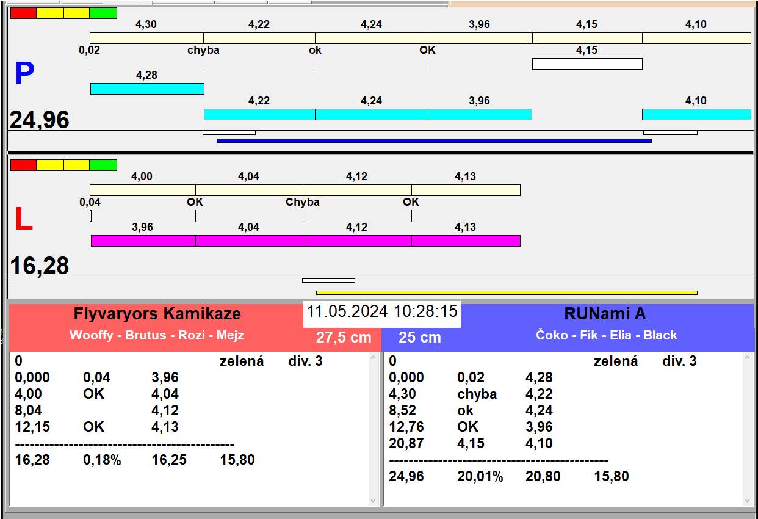The width and height of the screenshot is (758, 519).
Task: Click the 11.05.2024 10:28:15 timestamp
Action: click(382, 311)
